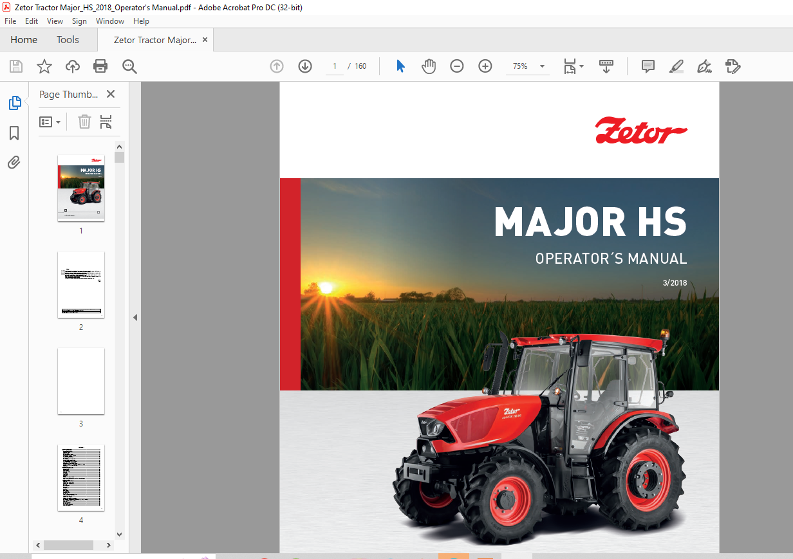Open the Window menu

pyautogui.click(x=110, y=21)
